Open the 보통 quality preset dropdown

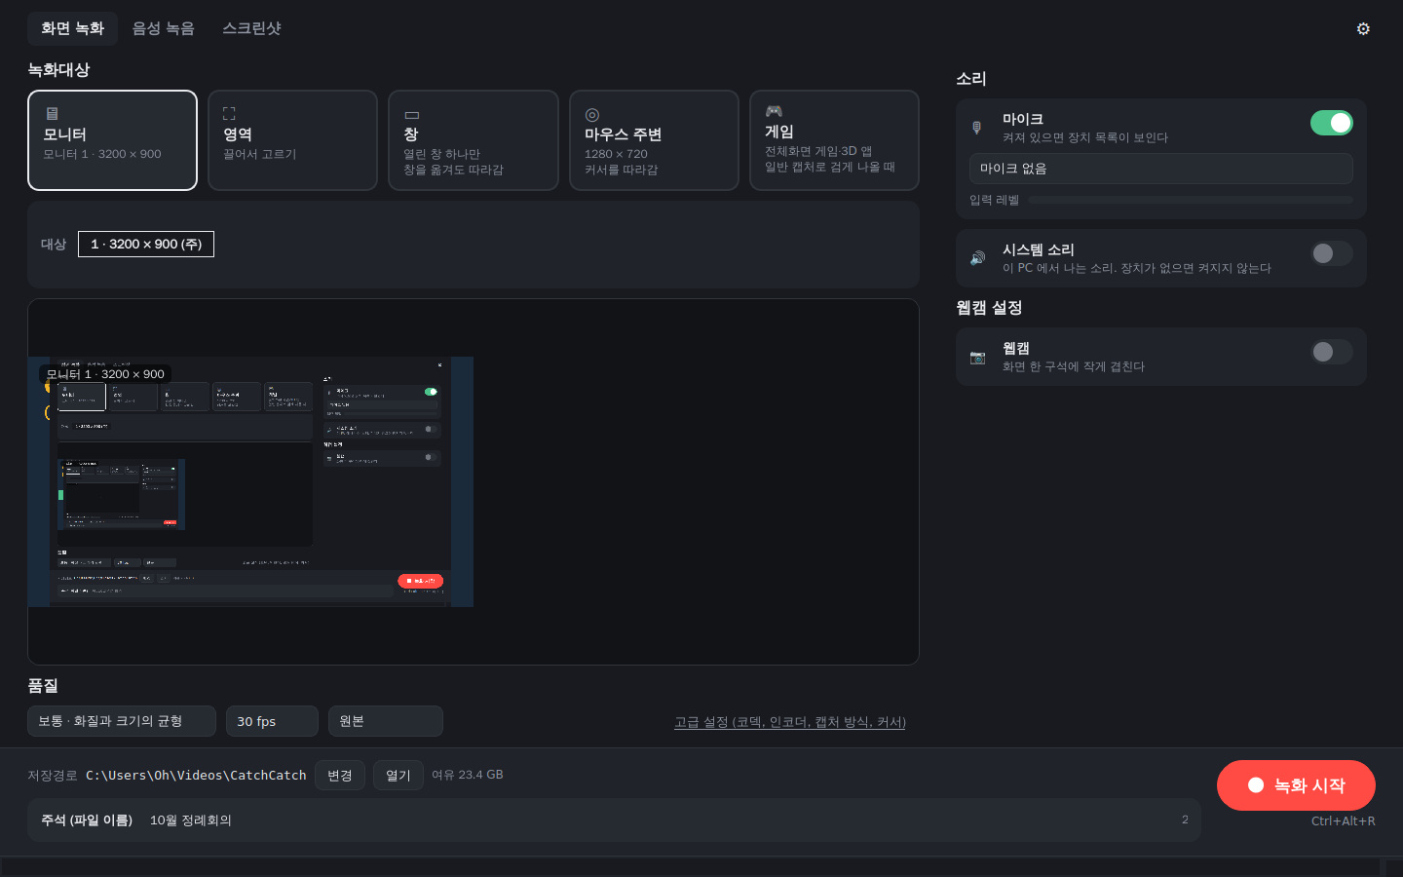(x=122, y=721)
